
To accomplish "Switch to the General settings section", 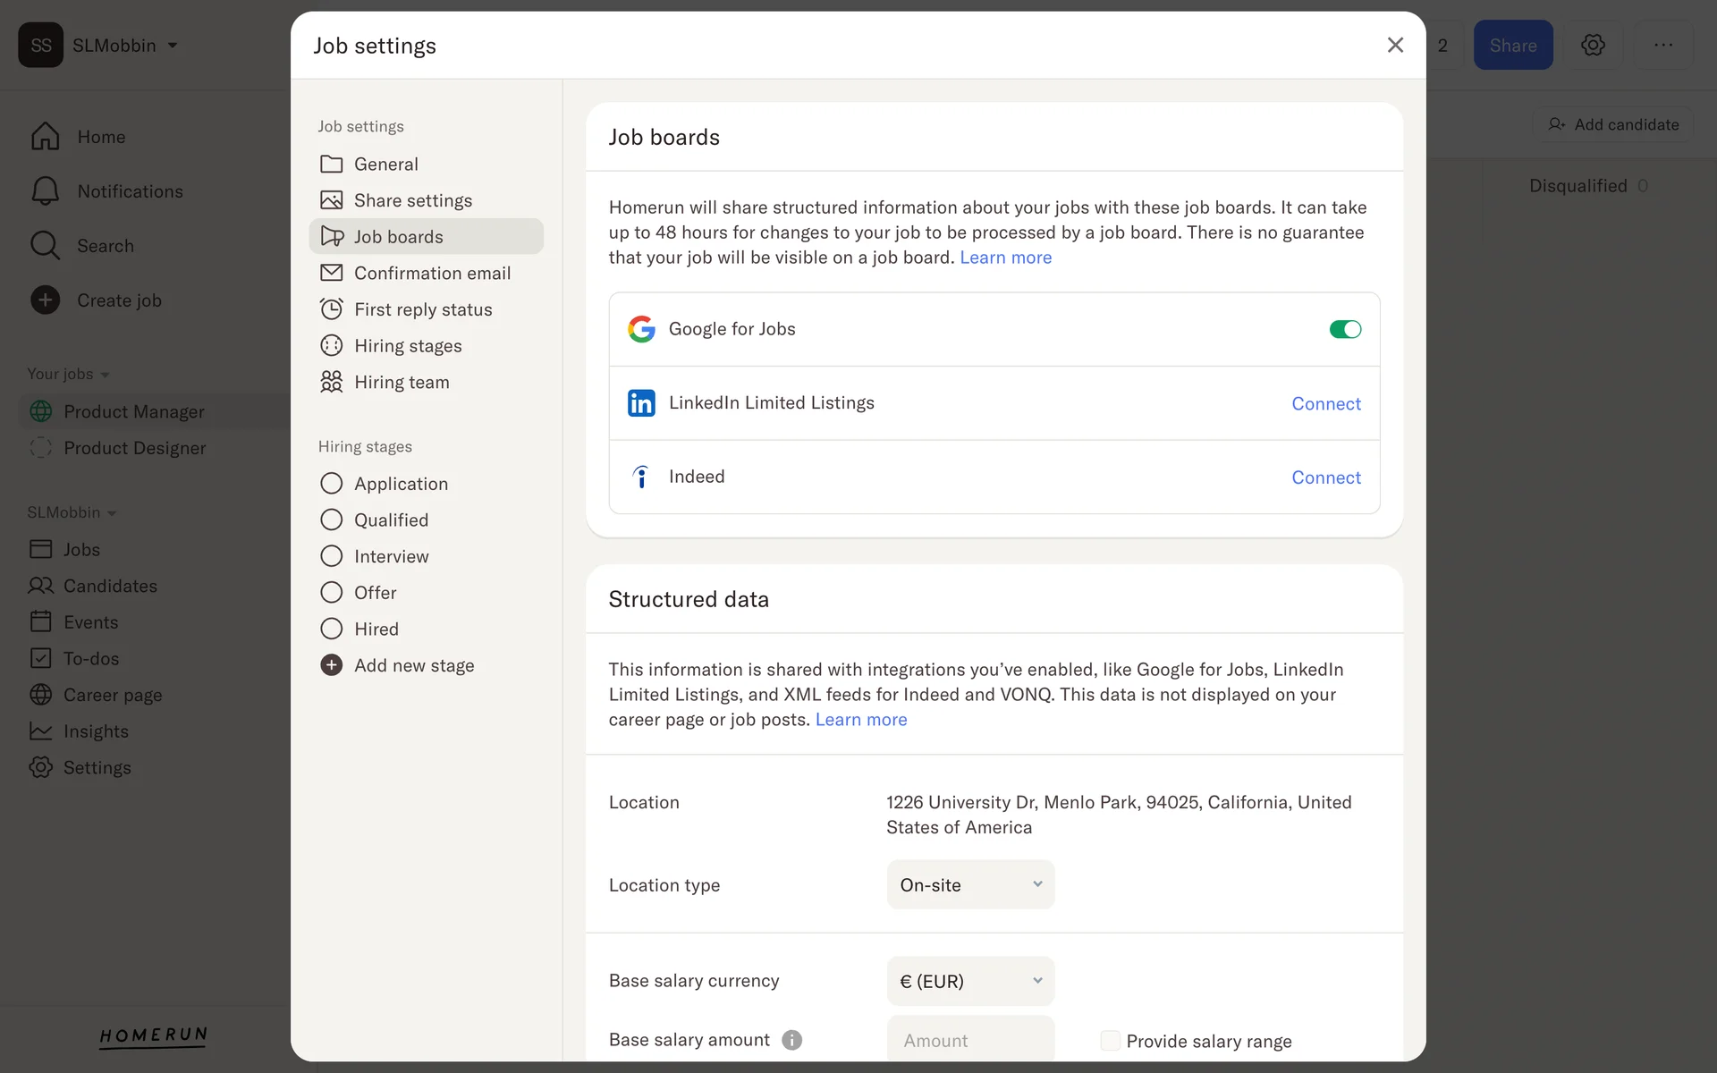I will [x=385, y=164].
